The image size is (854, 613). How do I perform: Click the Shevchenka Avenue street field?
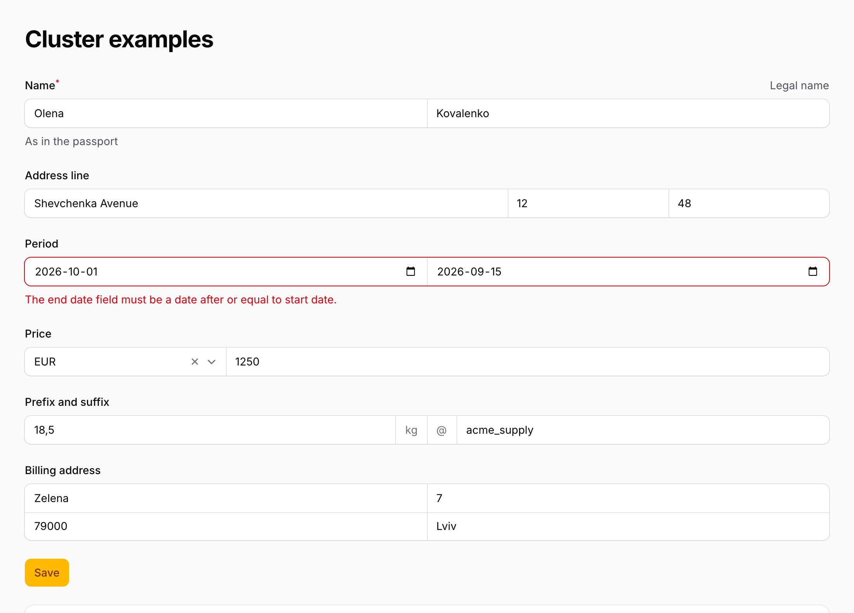[266, 203]
